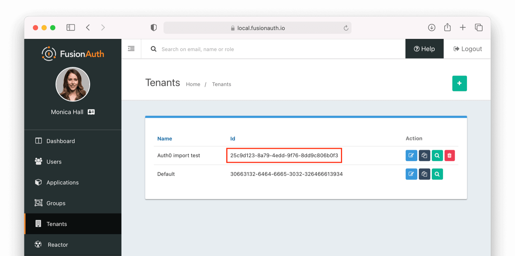Duplicate the Default tenant

click(424, 174)
